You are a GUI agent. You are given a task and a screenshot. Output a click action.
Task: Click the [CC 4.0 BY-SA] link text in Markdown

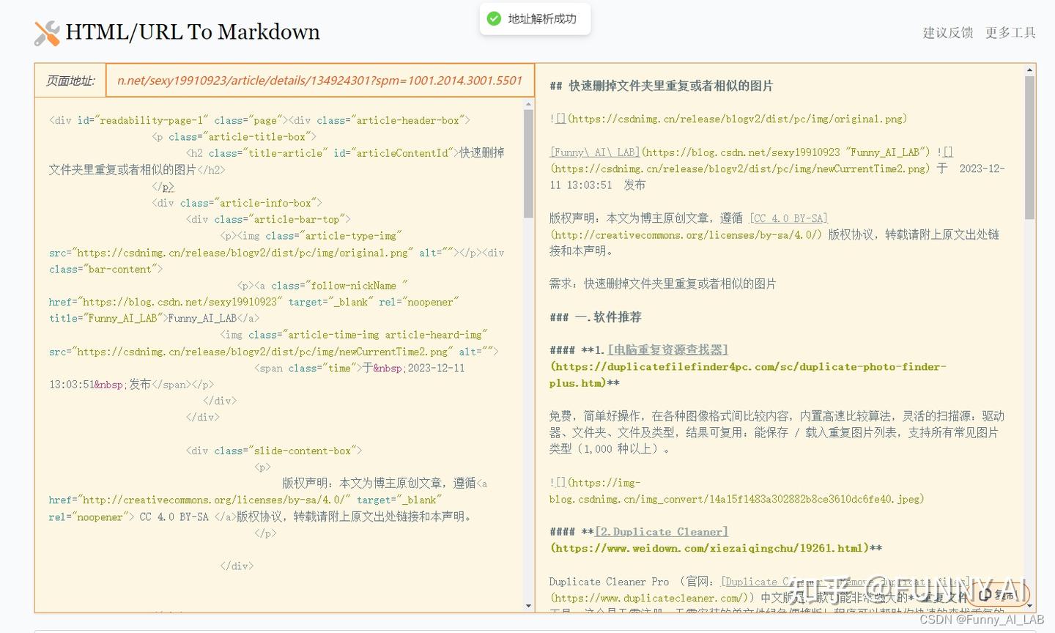click(788, 218)
